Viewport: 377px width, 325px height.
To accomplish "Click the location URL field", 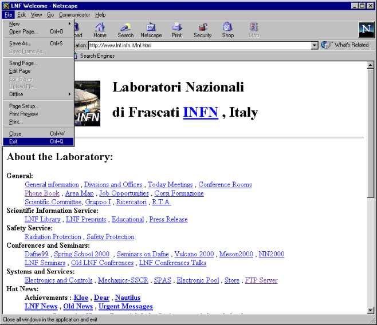I will (199, 45).
